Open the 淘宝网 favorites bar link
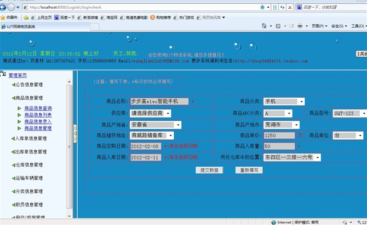Viewport: 367px width, 225px height. point(109,17)
